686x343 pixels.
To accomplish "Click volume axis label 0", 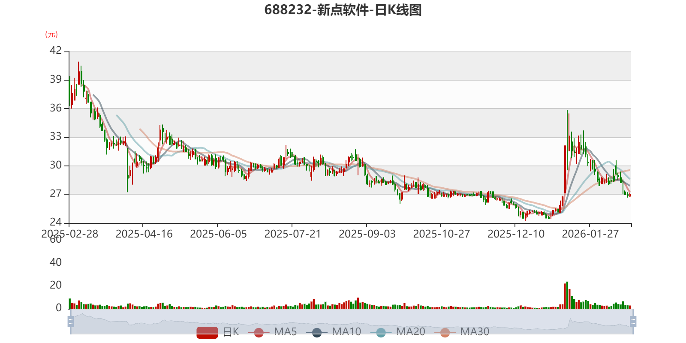I will pyautogui.click(x=59, y=308).
